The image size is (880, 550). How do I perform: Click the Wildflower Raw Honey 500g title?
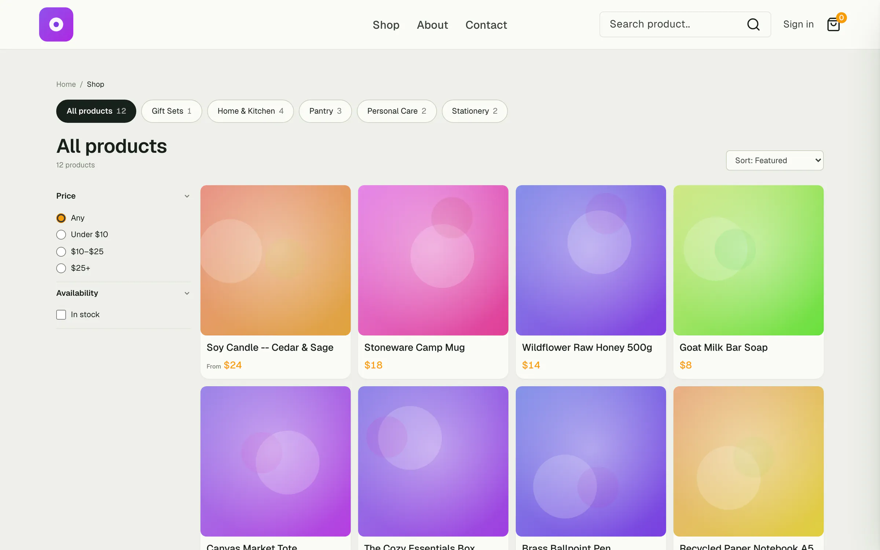click(x=587, y=347)
